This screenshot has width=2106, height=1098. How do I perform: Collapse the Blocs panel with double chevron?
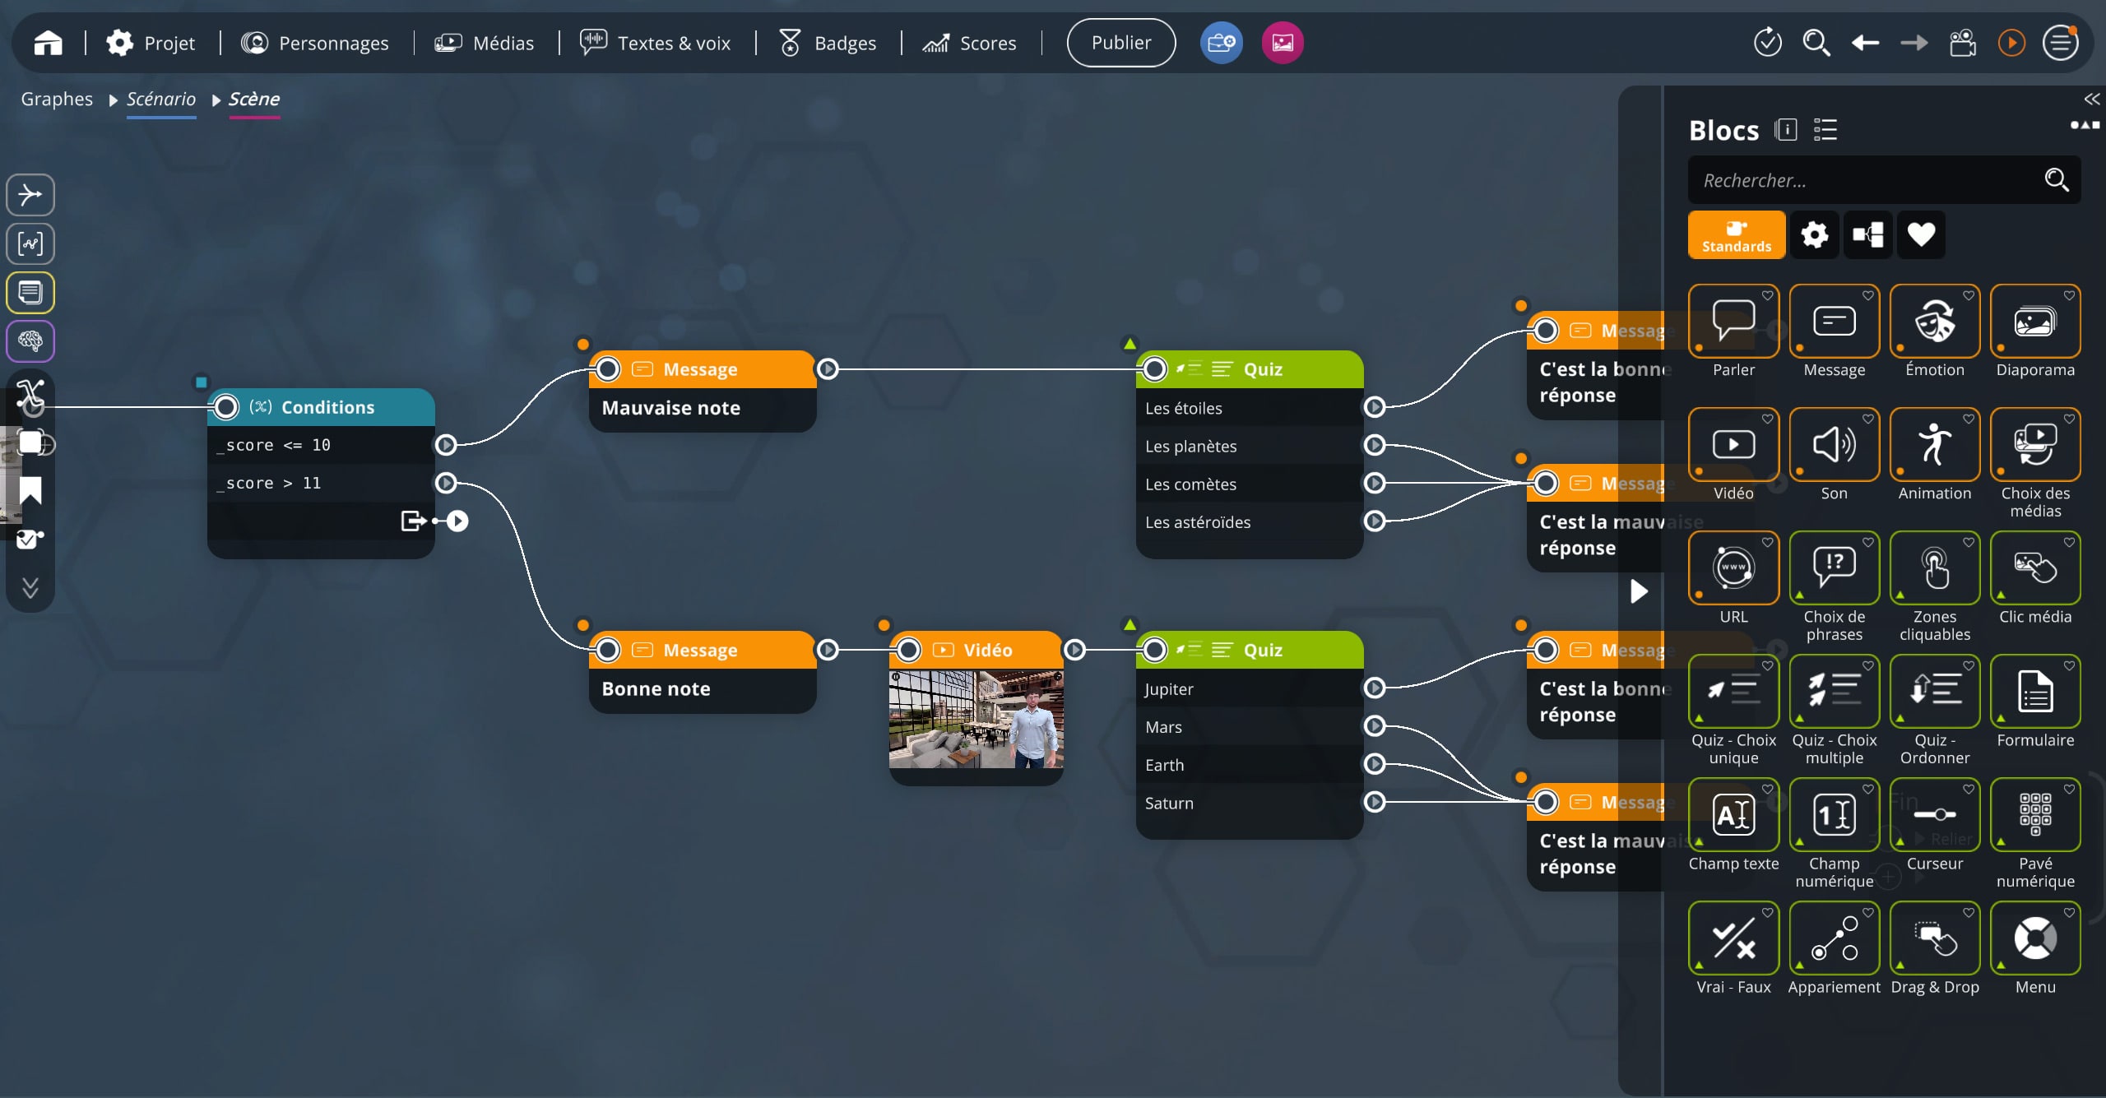click(x=2091, y=100)
